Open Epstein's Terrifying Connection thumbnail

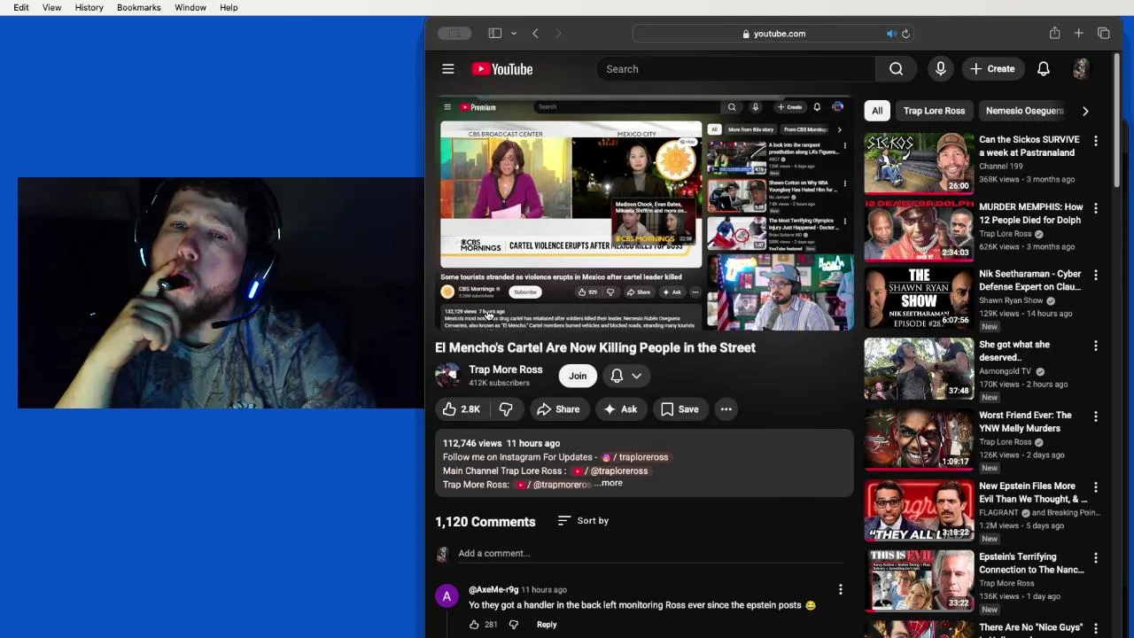pos(919,581)
